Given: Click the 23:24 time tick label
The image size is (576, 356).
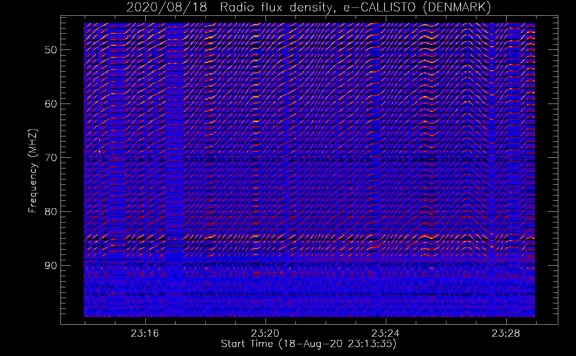Looking at the screenshot, I should click(x=386, y=334).
